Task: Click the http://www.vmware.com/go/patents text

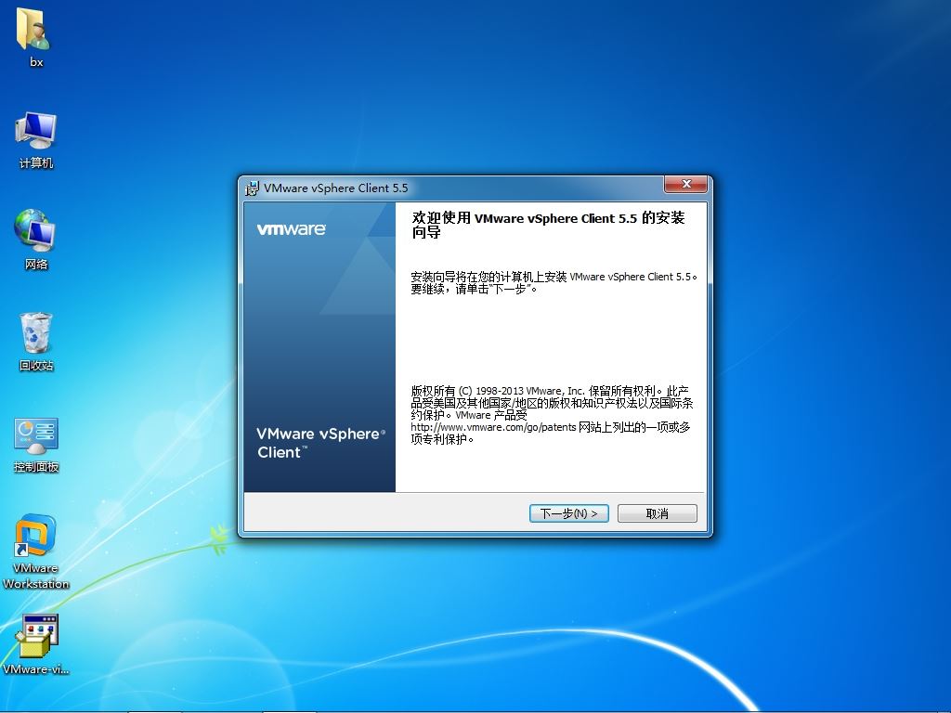Action: [493, 427]
